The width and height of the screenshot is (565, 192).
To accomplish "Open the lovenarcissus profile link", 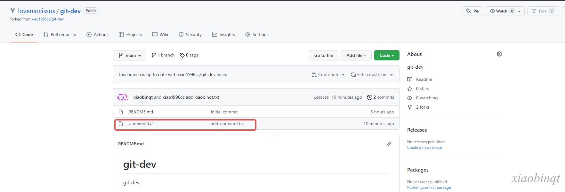I will click(36, 11).
